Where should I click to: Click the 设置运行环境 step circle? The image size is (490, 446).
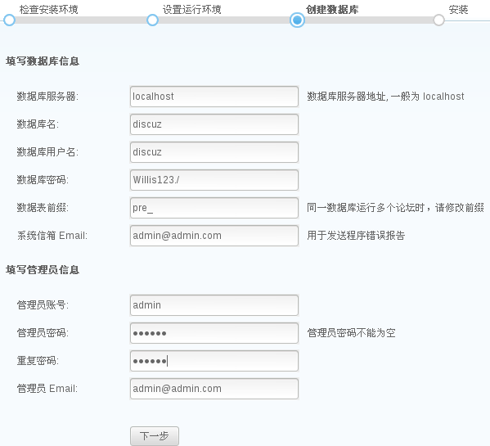(x=152, y=20)
